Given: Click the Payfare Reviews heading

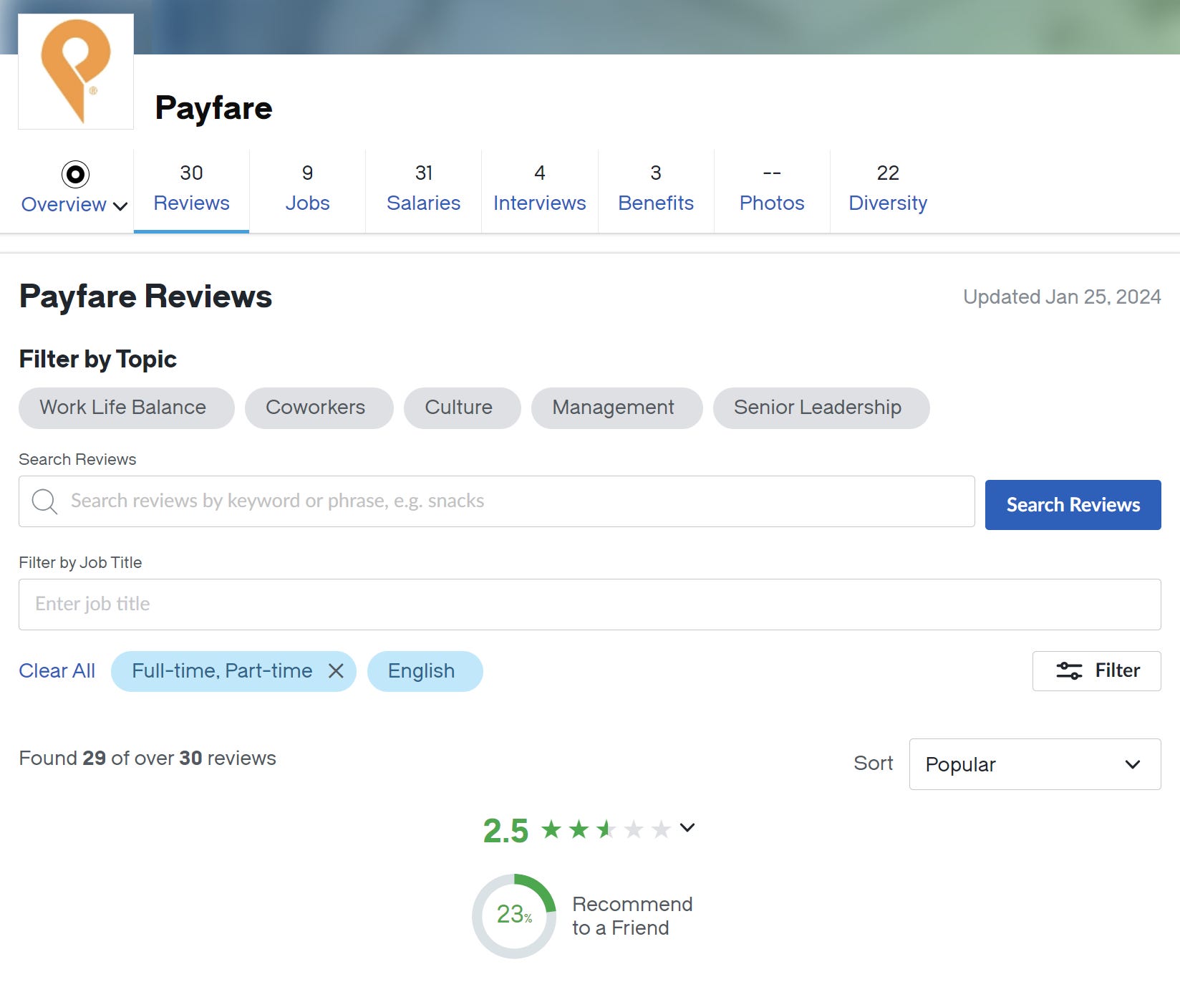Looking at the screenshot, I should point(145,297).
